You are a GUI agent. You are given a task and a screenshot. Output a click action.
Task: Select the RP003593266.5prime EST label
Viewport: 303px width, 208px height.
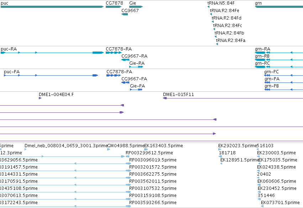(153, 203)
